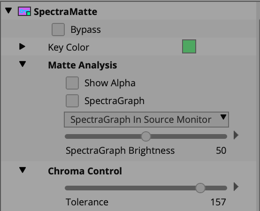Click the SpectraMatte effect icon
This screenshot has height=211, width=260.
point(24,11)
